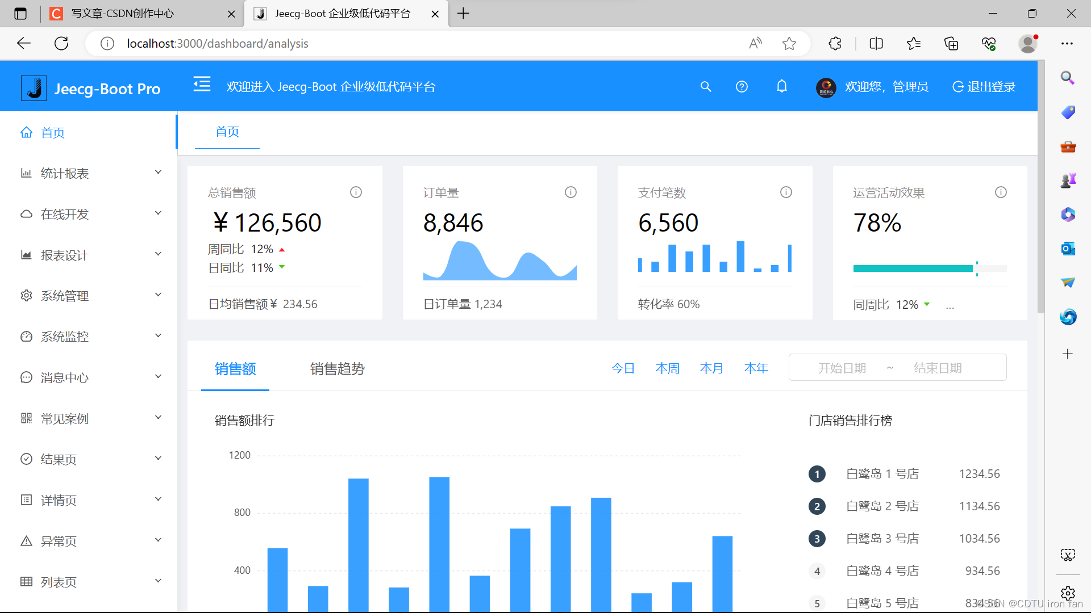The image size is (1091, 613).
Task: Open collections icon in browser toolbar
Action: (x=951, y=44)
